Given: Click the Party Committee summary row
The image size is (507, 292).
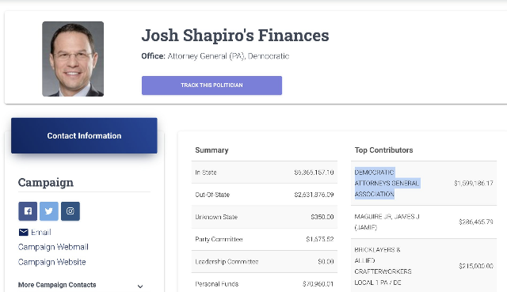Looking at the screenshot, I should point(264,239).
